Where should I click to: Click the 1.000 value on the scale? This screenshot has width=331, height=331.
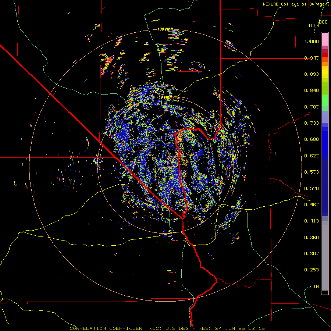312,41
